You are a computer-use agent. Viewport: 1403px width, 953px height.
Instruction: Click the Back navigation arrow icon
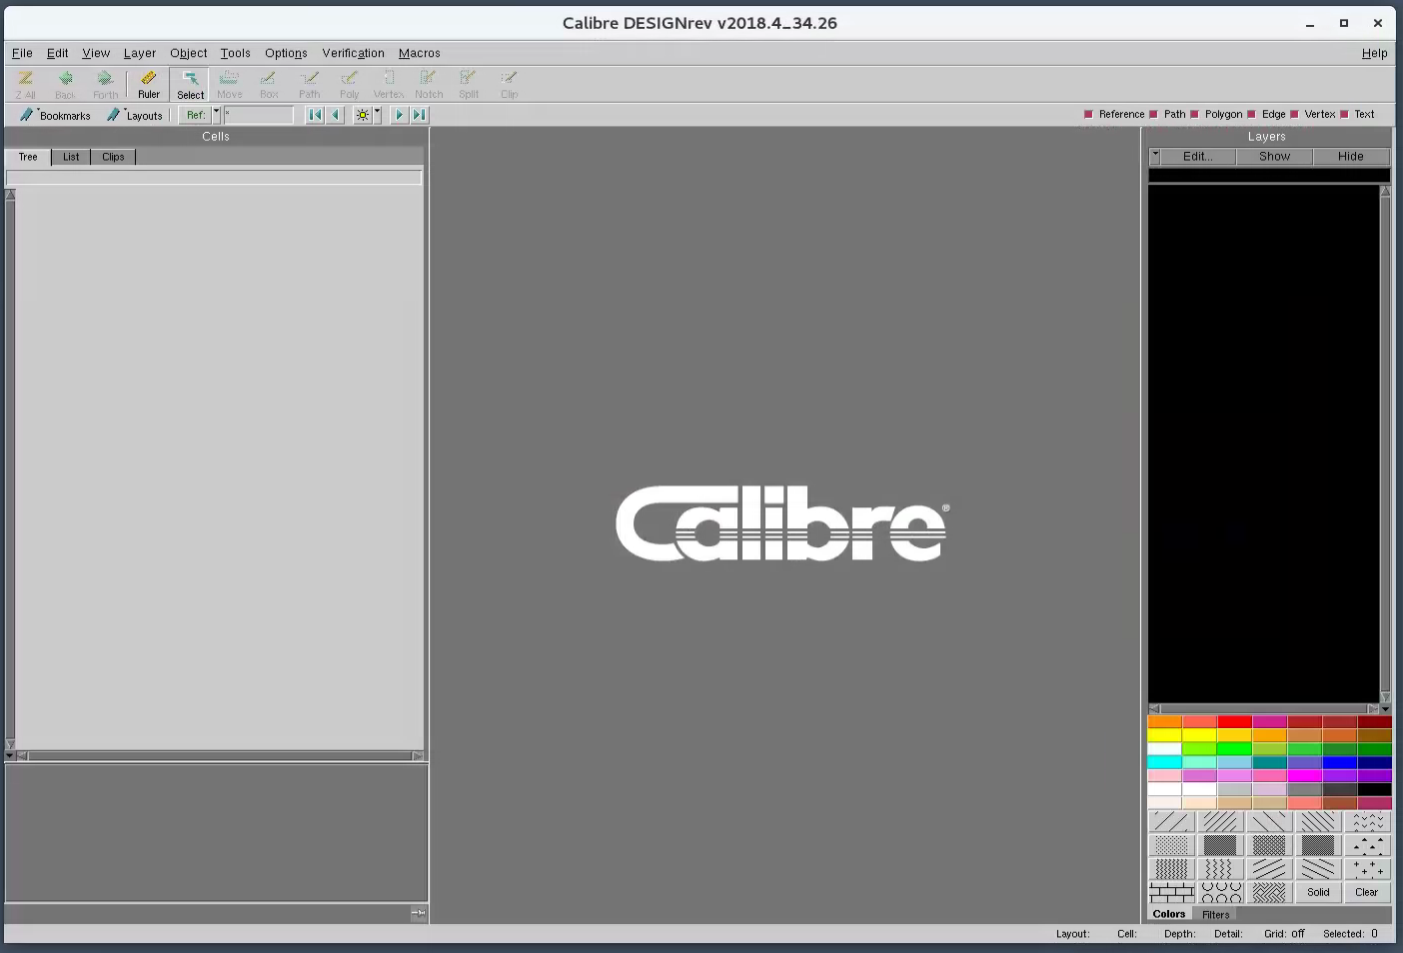pos(65,83)
